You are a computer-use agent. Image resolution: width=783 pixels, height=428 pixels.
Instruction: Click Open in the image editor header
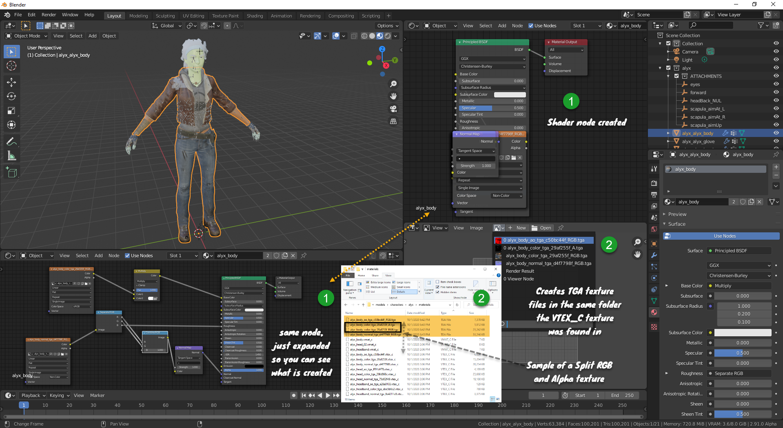[541, 228]
